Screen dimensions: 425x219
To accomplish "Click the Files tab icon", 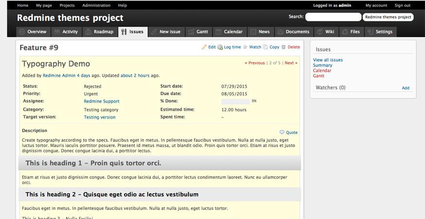I will [x=345, y=32].
